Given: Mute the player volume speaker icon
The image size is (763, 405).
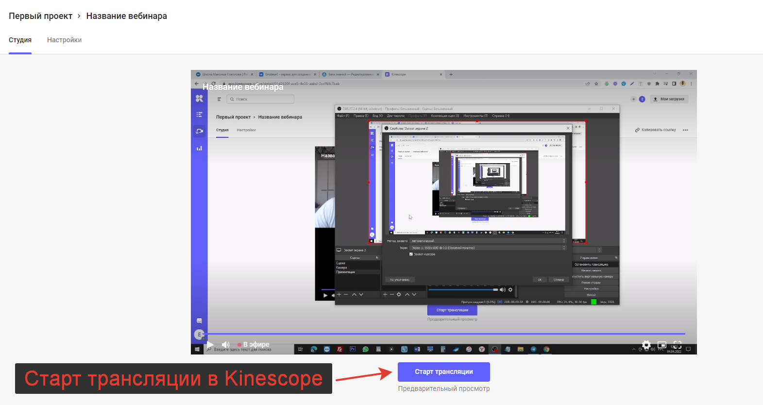Looking at the screenshot, I should [226, 345].
